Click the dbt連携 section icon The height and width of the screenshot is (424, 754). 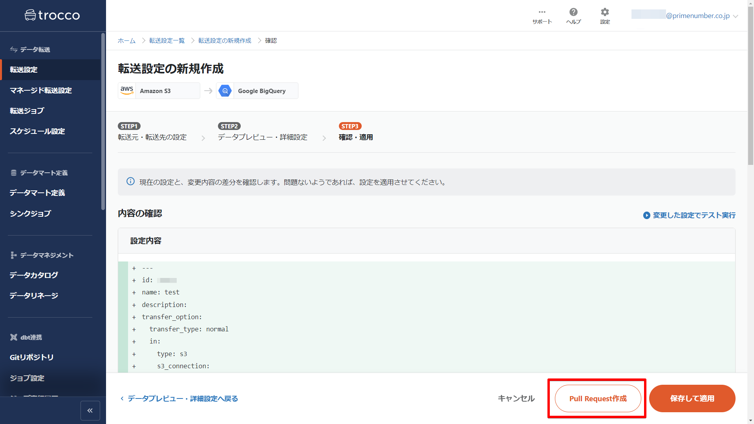click(14, 337)
